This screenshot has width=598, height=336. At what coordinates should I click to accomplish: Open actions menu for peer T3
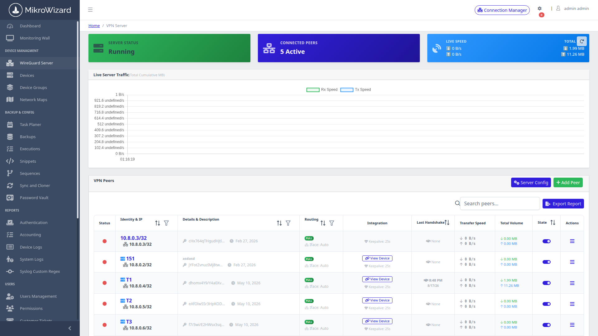click(x=572, y=325)
